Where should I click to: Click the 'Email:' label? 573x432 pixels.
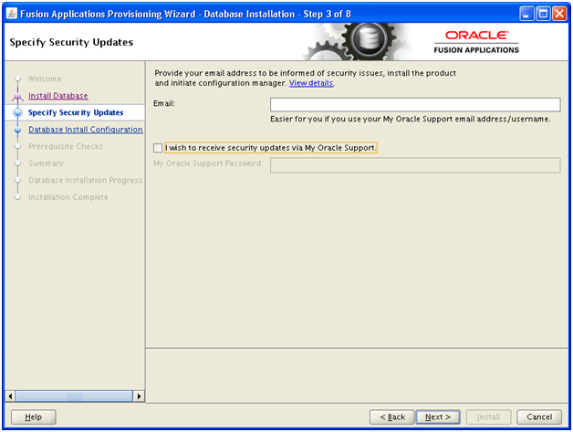[x=164, y=103]
